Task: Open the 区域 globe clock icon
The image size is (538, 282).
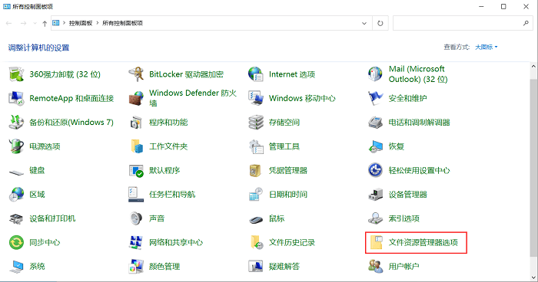Action: 16,195
